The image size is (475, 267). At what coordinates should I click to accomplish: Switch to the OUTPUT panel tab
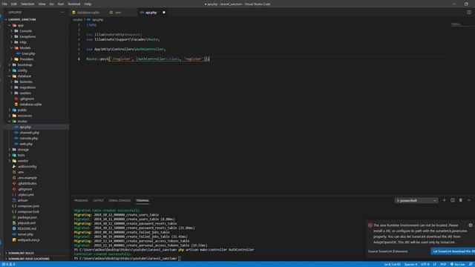[x=98, y=200]
